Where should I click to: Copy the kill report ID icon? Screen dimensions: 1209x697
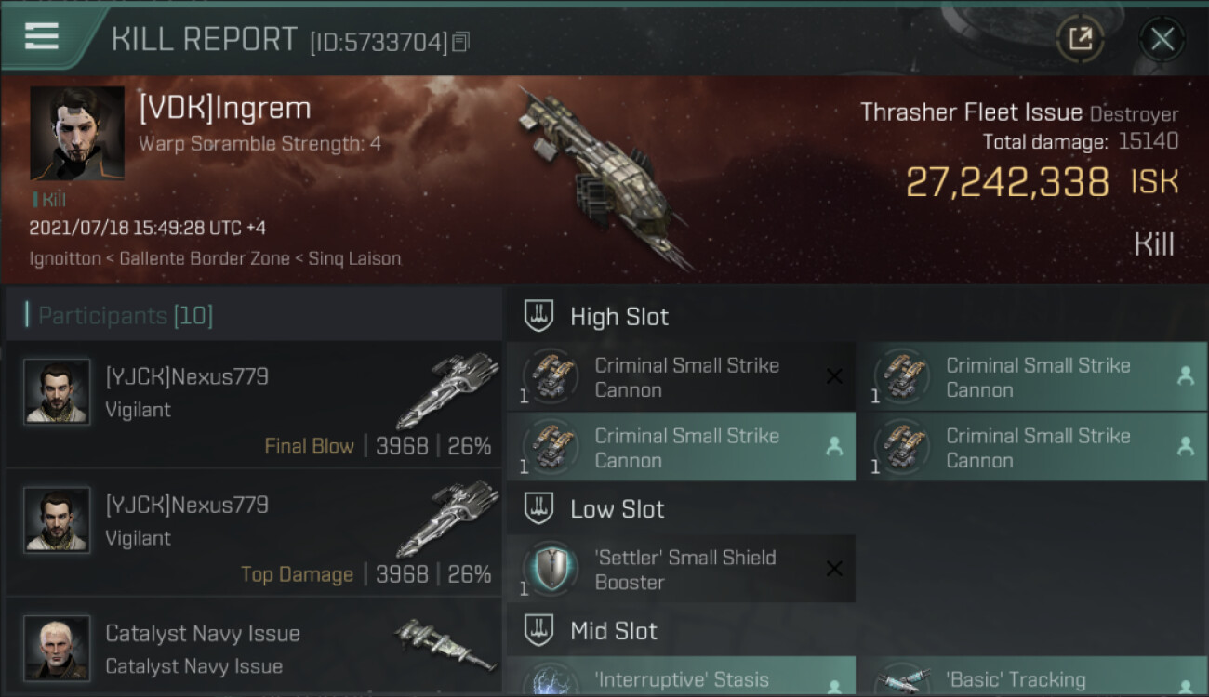[x=461, y=42]
